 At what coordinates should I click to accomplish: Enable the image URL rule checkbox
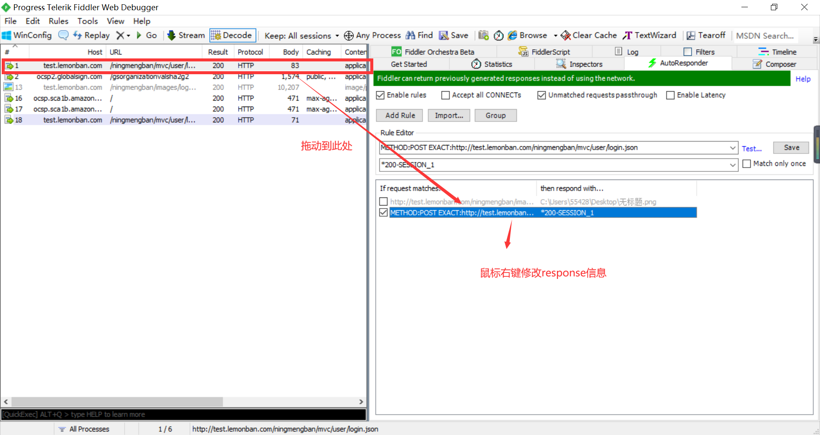pyautogui.click(x=384, y=202)
